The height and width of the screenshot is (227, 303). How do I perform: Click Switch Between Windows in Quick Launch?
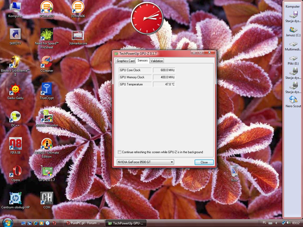pos(29,223)
